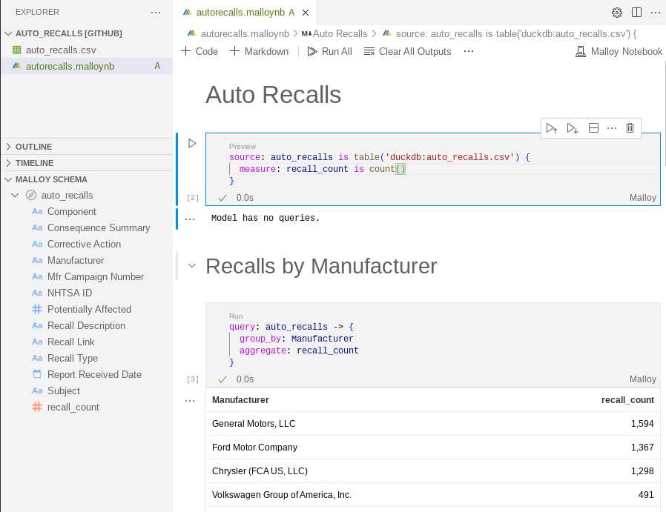Run the source definition cell

coord(192,144)
